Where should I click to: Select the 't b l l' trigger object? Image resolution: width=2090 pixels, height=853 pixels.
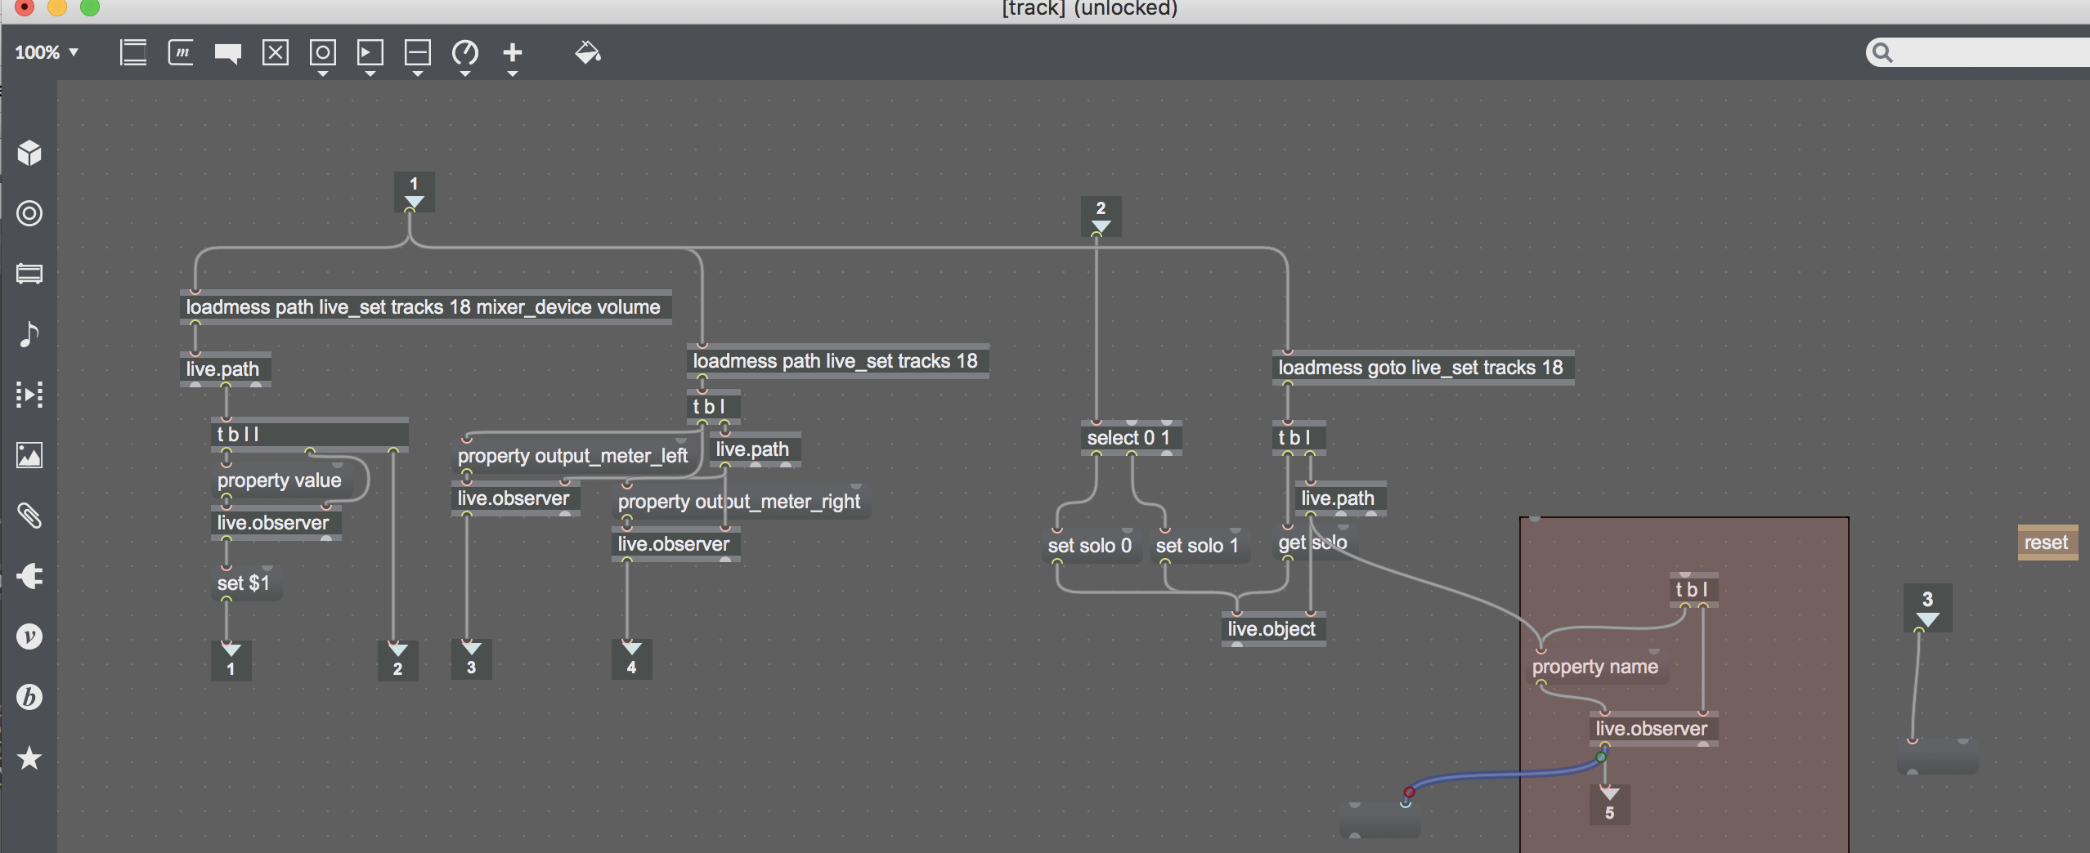click(310, 435)
